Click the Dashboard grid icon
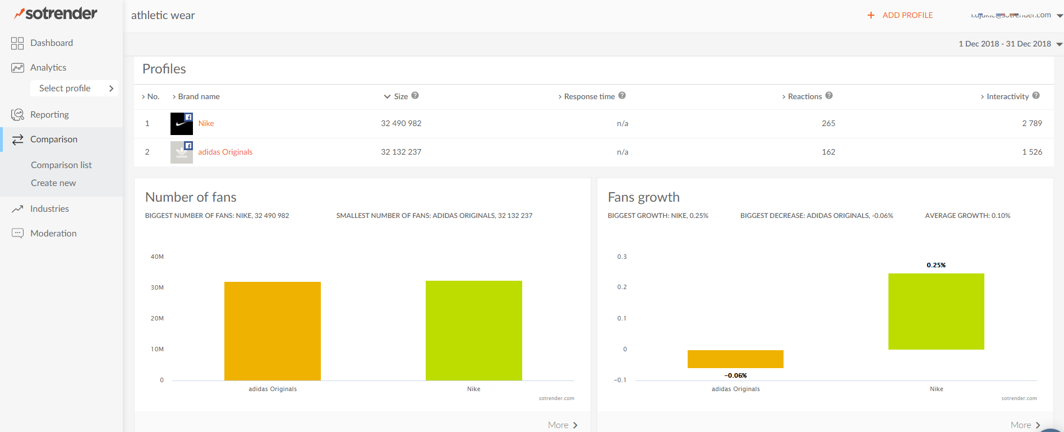This screenshot has width=1064, height=432. (17, 43)
